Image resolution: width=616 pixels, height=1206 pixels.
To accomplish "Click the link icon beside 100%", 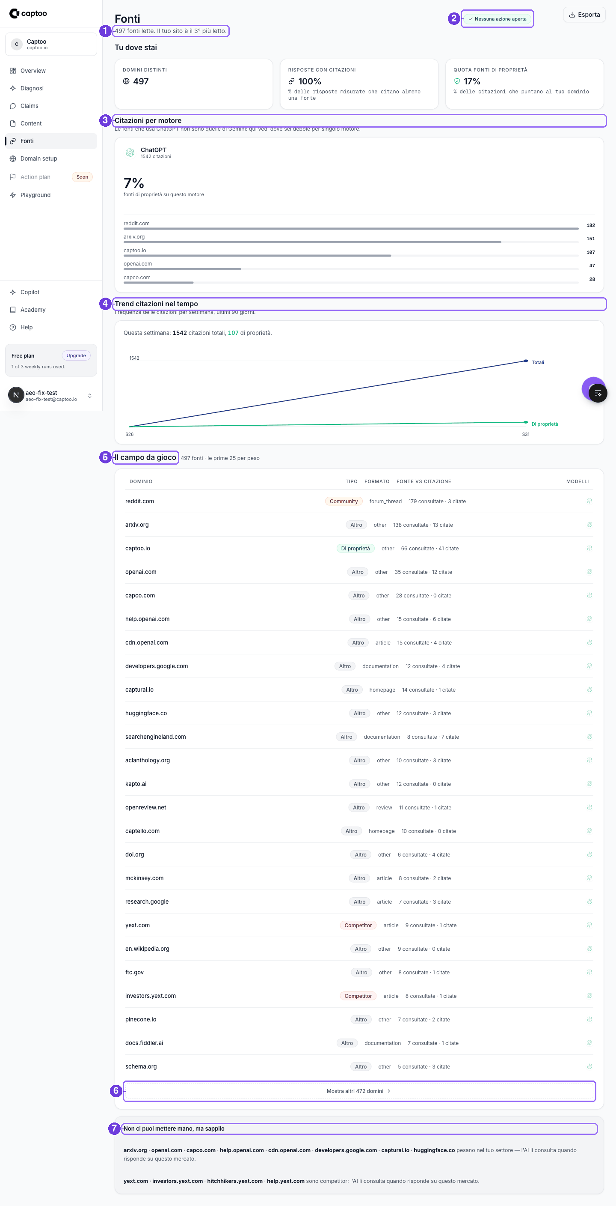I will 291,81.
